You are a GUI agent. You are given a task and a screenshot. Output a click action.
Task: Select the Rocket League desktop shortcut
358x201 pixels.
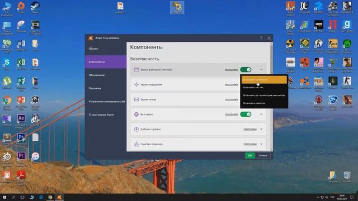click(333, 103)
